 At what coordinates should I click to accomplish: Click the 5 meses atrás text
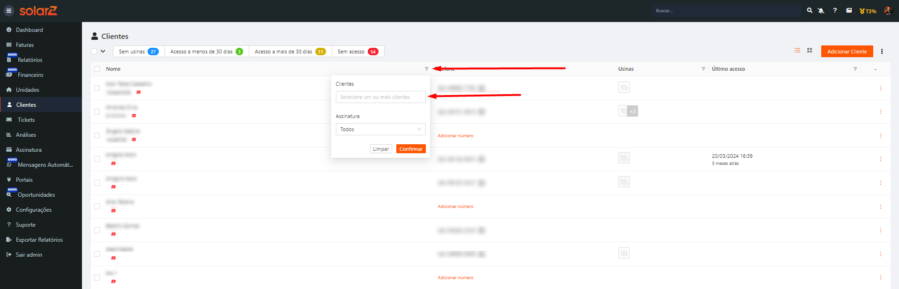point(725,163)
